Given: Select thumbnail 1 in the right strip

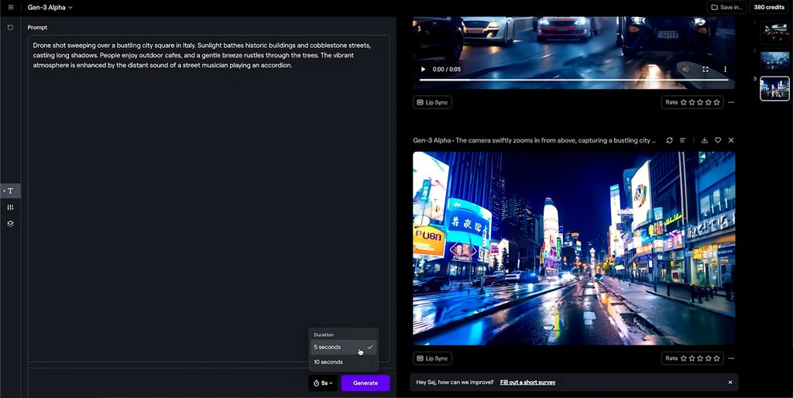Looking at the screenshot, I should [774, 33].
